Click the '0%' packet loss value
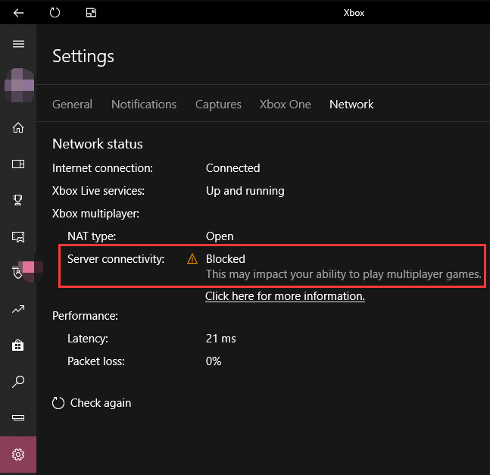The image size is (490, 475). tap(214, 361)
